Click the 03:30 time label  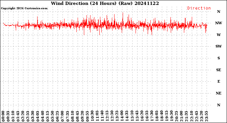click(x=33, y=116)
